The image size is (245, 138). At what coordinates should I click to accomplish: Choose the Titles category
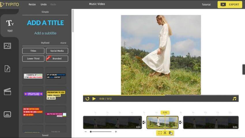33,51
